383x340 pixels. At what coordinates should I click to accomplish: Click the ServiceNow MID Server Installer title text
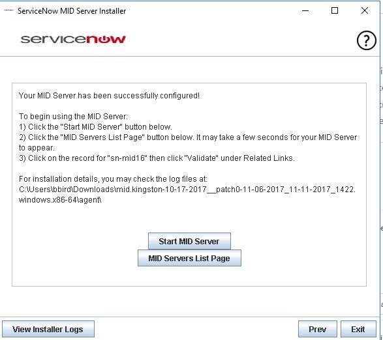coord(72,11)
